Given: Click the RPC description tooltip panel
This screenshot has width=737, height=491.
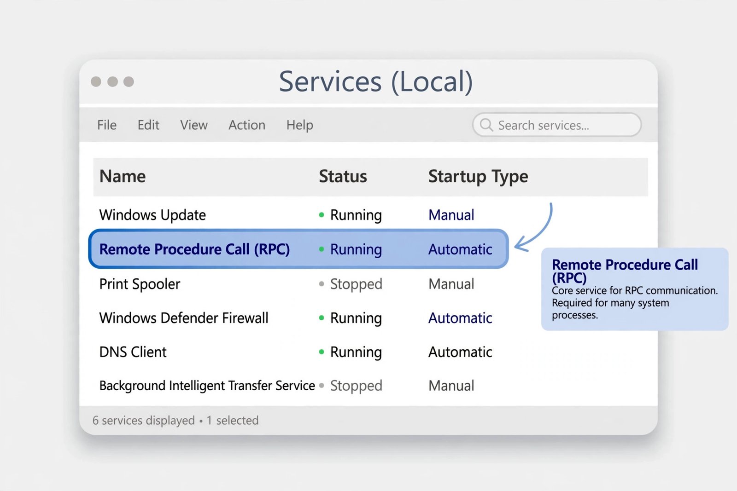Looking at the screenshot, I should coord(635,289).
